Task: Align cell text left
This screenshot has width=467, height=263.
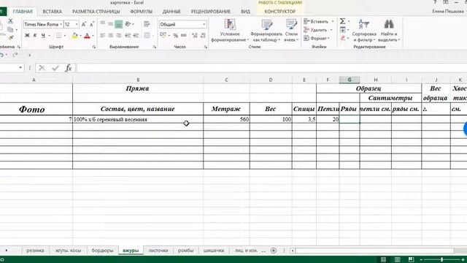Action: click(103, 36)
